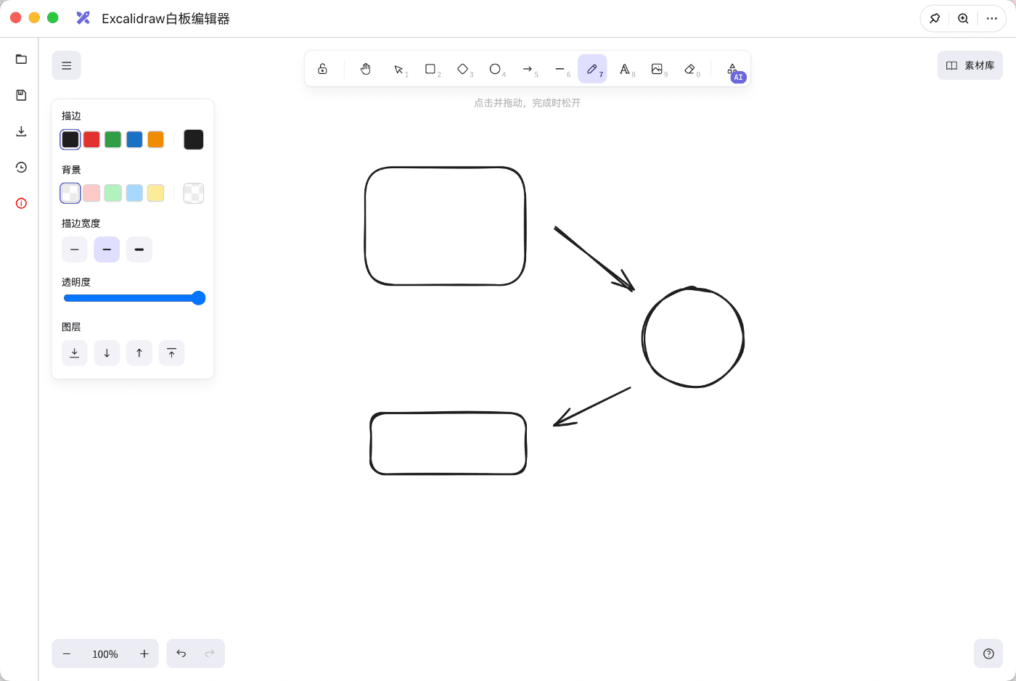This screenshot has height=681, width=1016.
Task: Click the download export sidebar icon
Action: [x=21, y=131]
